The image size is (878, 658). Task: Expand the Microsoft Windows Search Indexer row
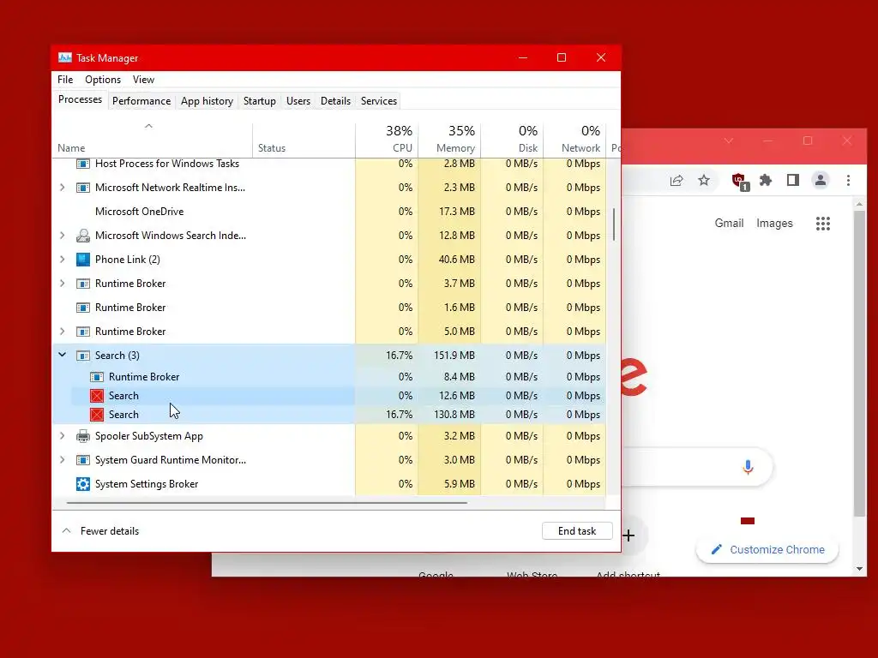62,236
